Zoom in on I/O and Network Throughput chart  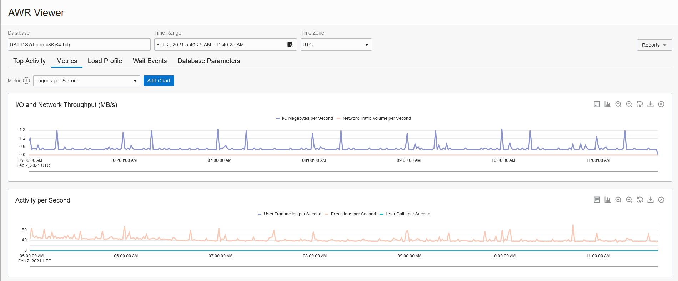click(x=618, y=104)
